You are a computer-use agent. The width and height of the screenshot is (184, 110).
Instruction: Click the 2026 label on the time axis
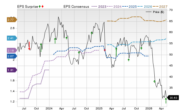coord(149,108)
